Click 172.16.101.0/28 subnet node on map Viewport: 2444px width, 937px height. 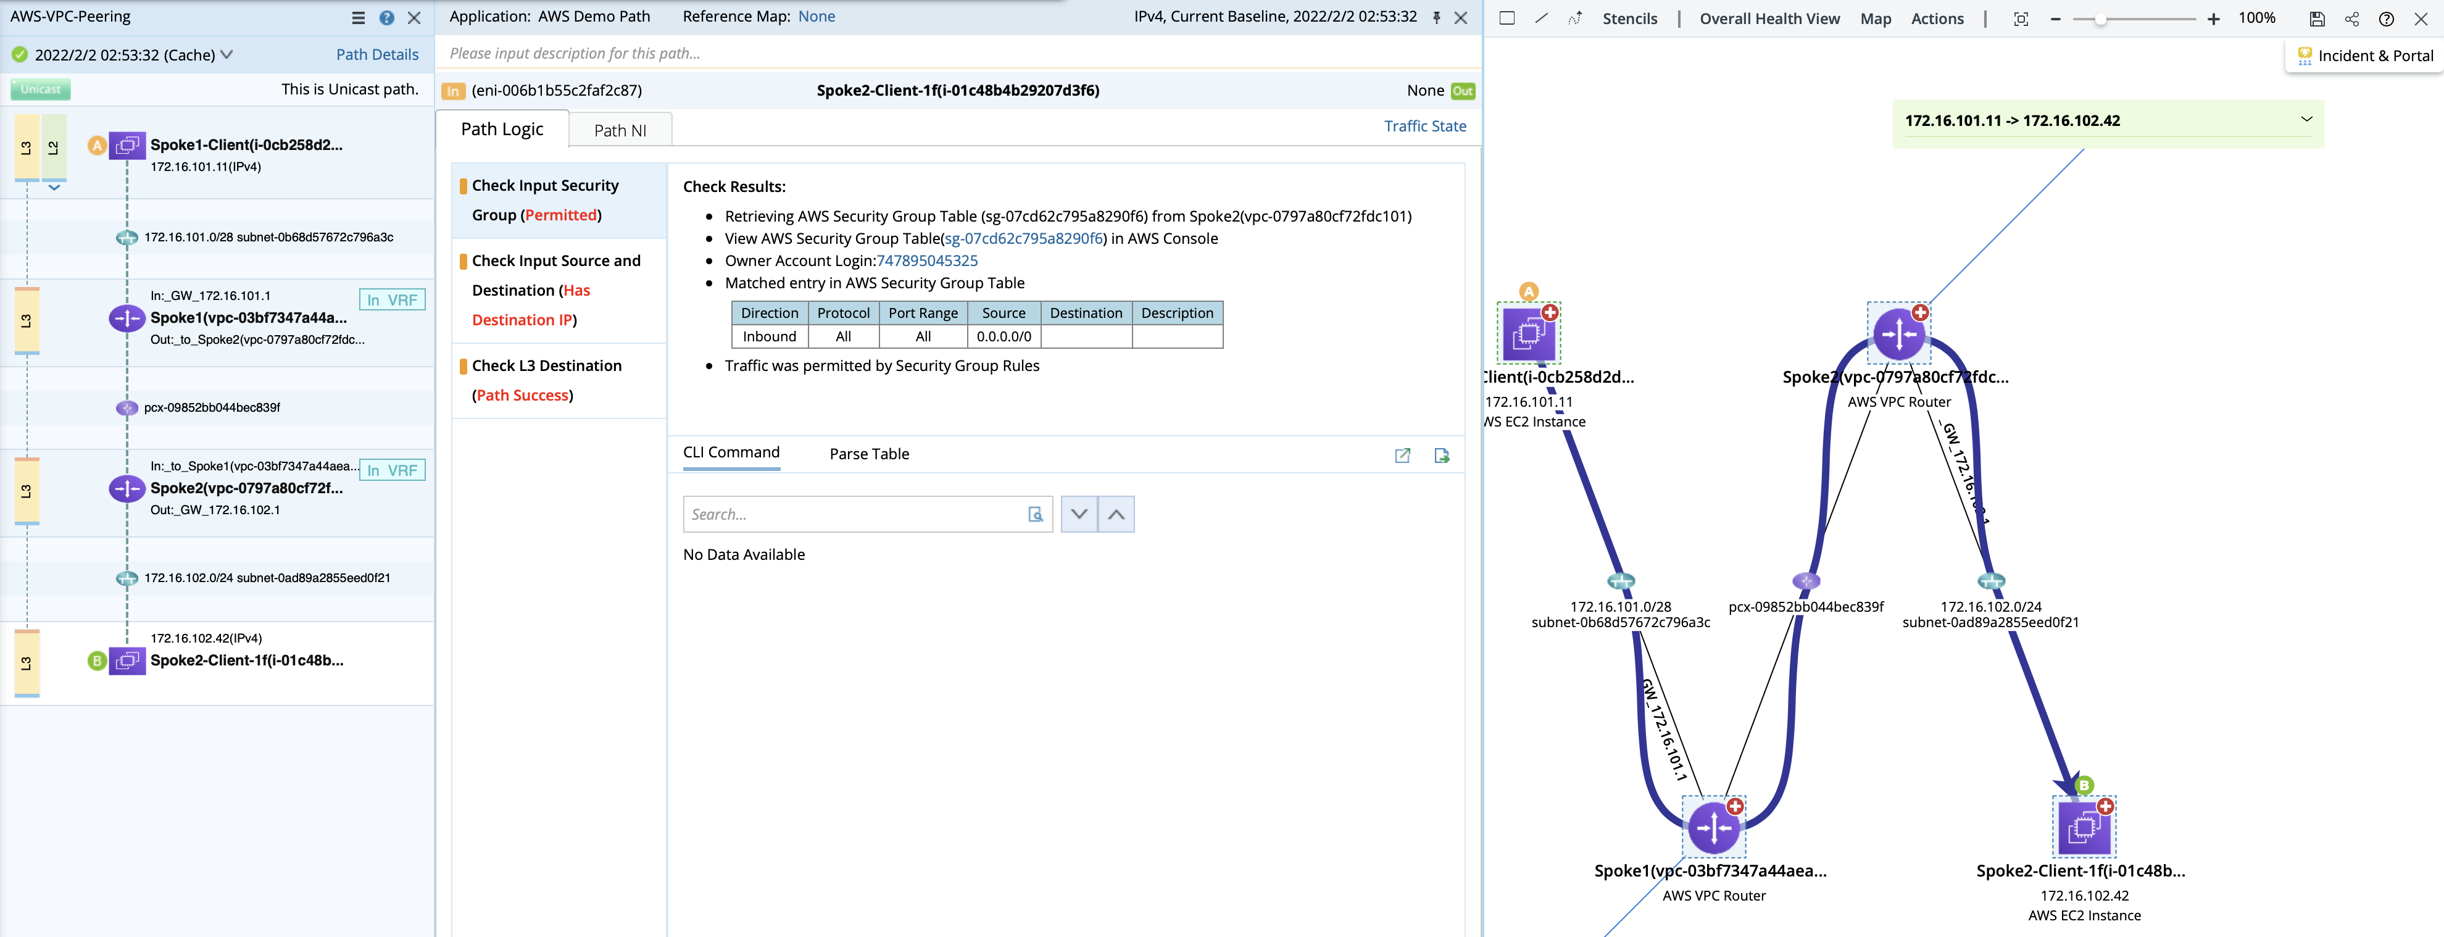(1621, 581)
